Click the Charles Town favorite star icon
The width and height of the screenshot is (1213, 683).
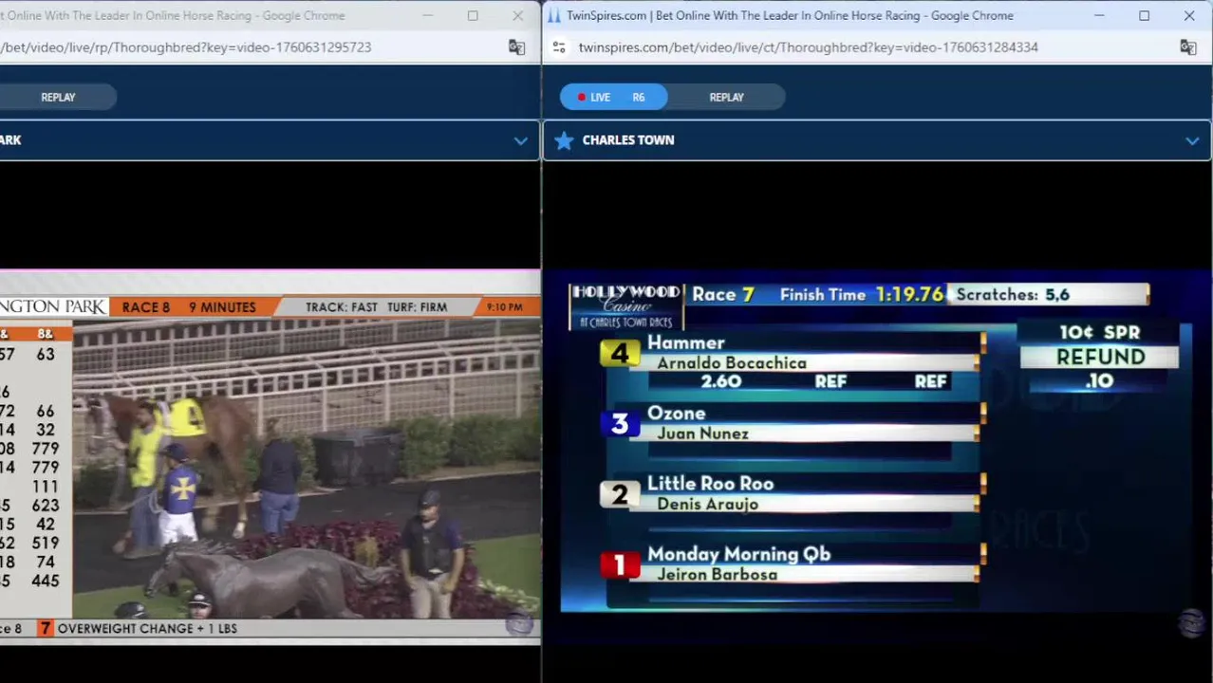[564, 140]
